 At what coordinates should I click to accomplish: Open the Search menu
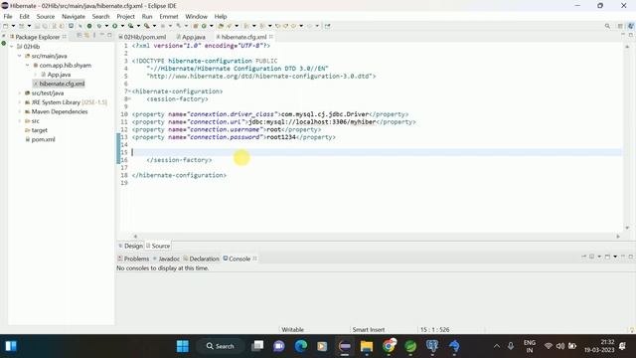click(100, 16)
